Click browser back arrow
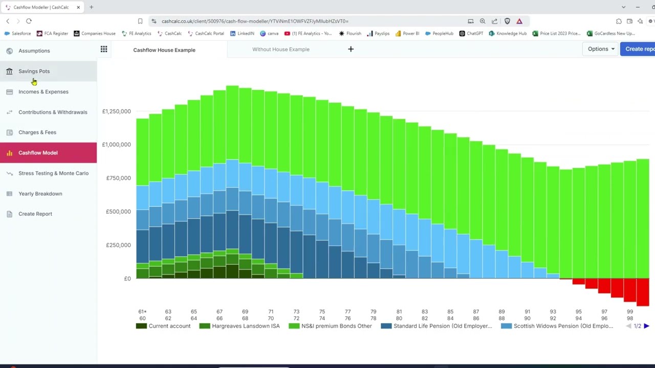 click(8, 21)
